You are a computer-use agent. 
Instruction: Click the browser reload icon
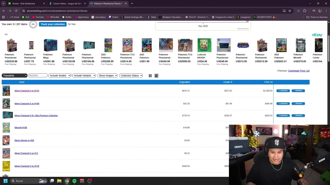[16, 11]
